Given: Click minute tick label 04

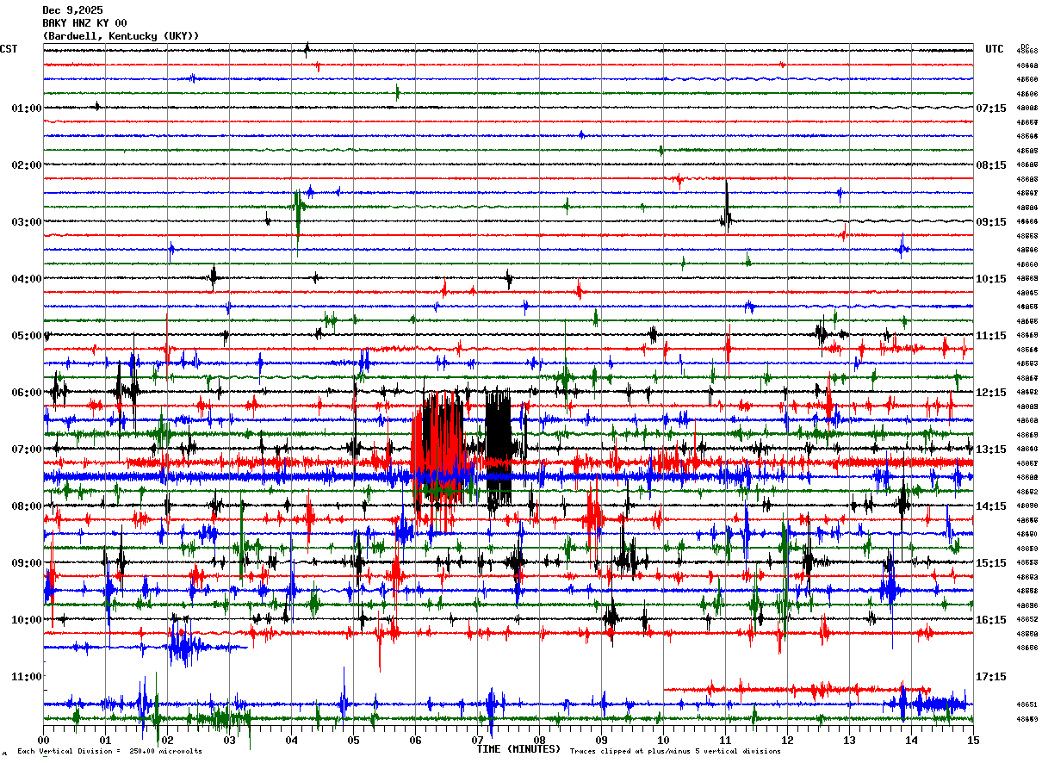Looking at the screenshot, I should (x=291, y=740).
